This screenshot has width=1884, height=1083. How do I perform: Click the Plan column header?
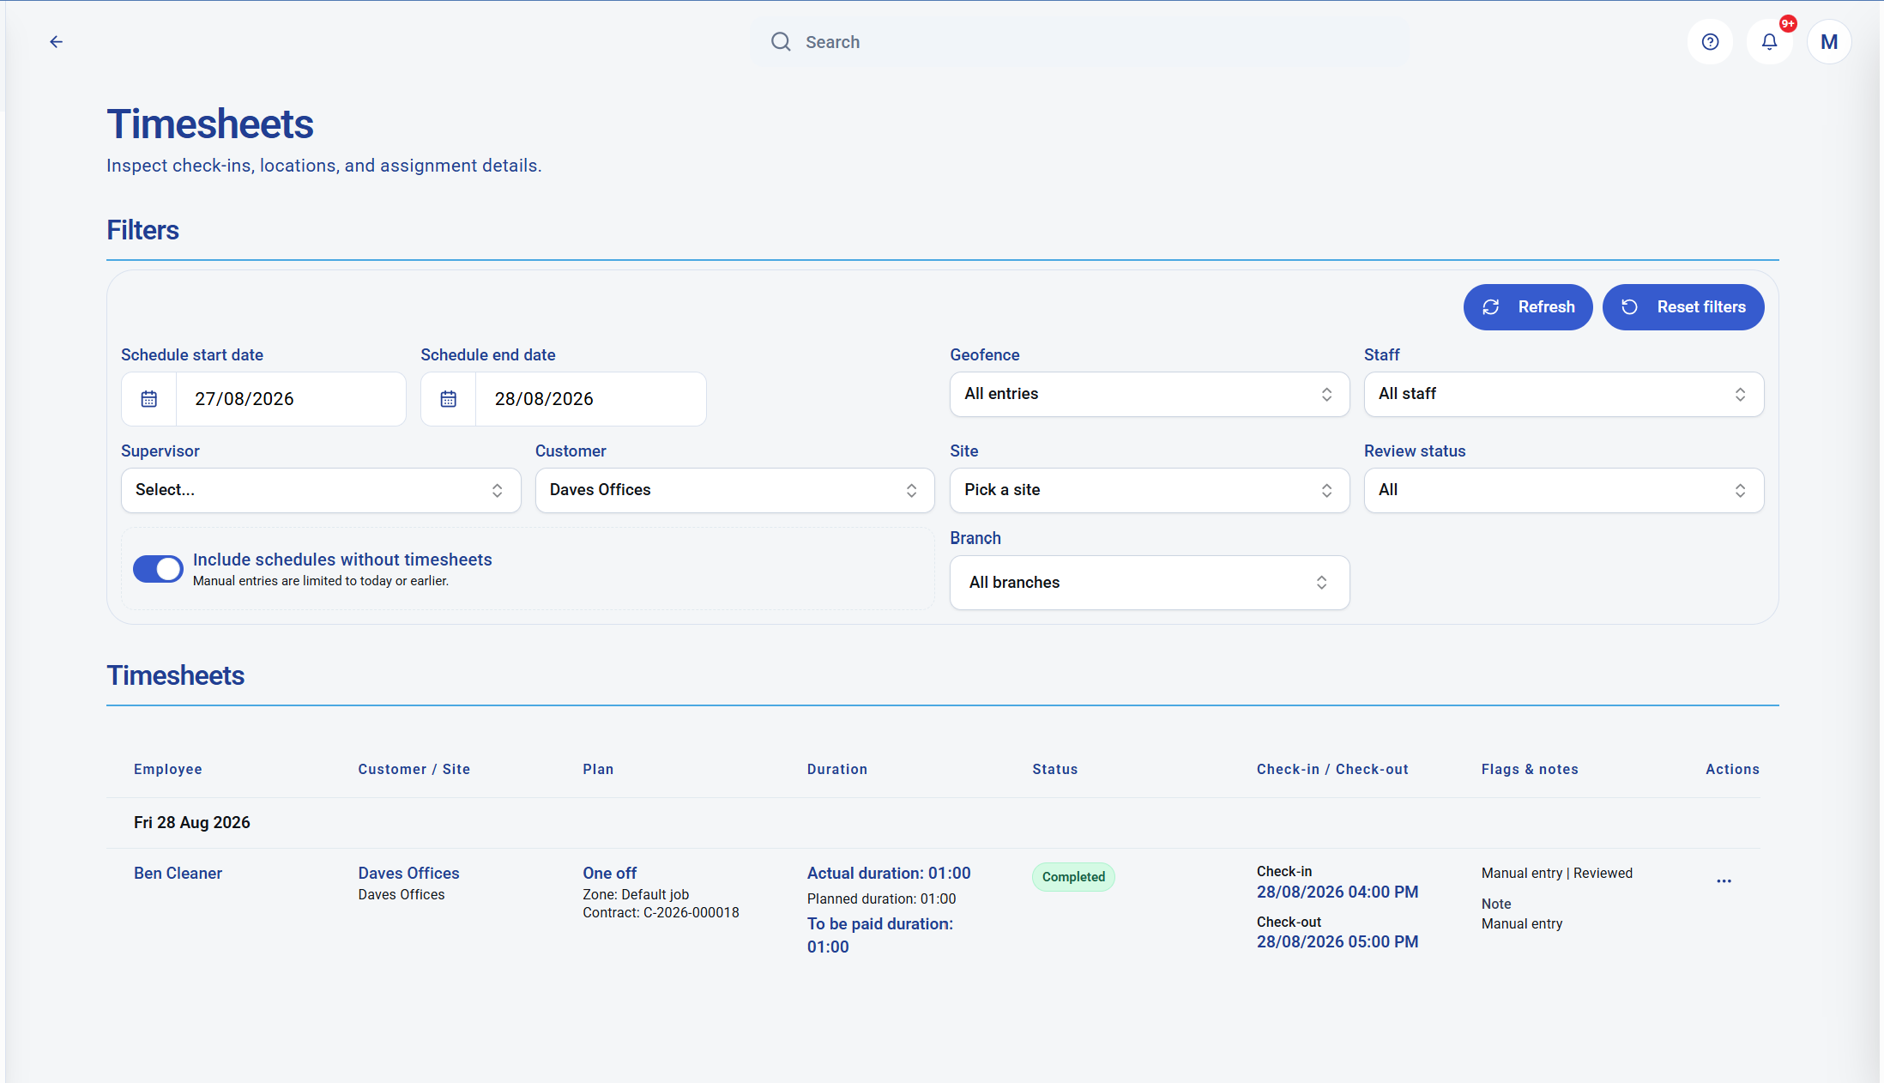[598, 769]
